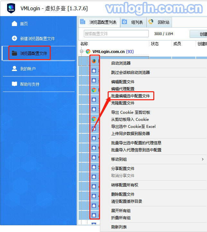Click the plus icon for 新建浏览器配置文件
207x232 pixels.
click(14, 38)
